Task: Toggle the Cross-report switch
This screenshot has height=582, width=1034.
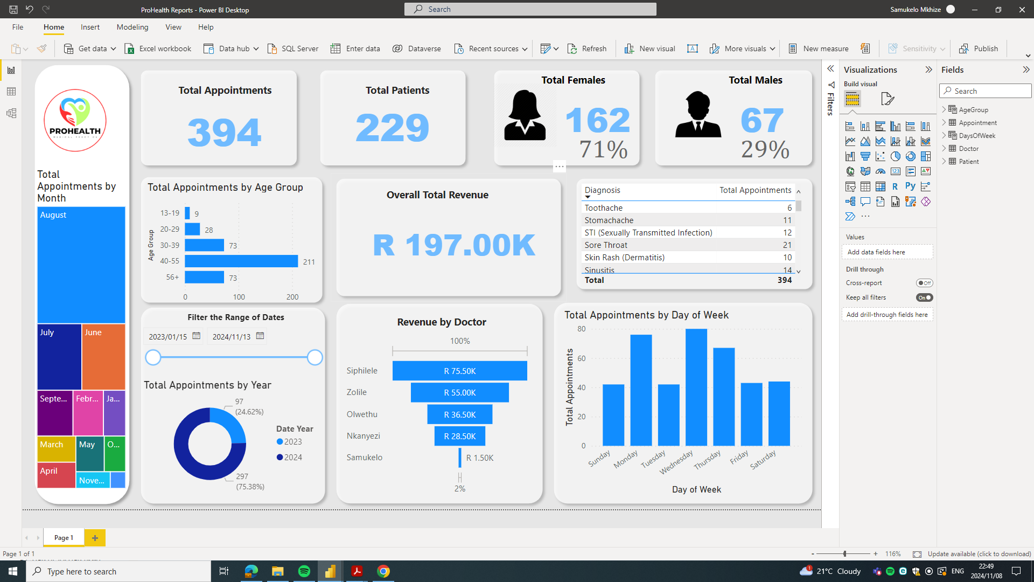Action: pos(924,283)
